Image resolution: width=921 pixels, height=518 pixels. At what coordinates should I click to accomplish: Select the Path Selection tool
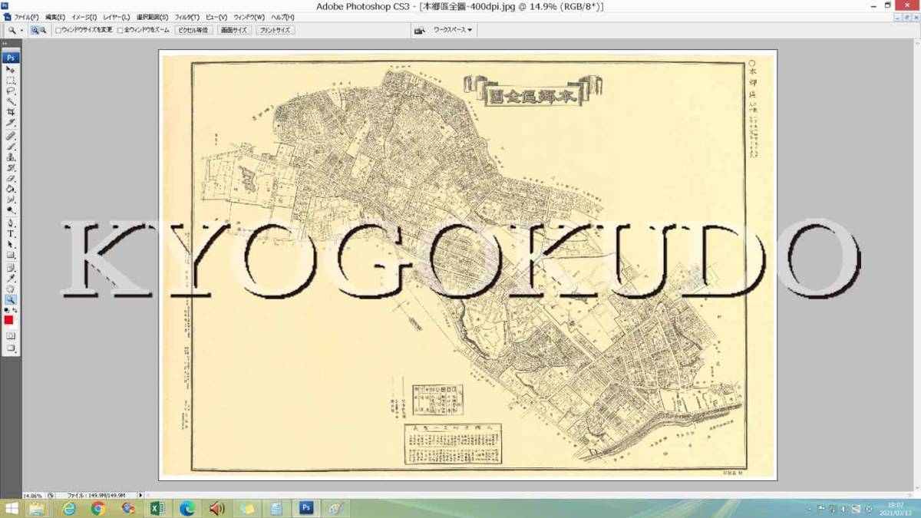[11, 244]
